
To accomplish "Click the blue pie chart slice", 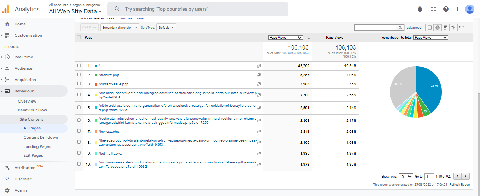I will click(x=429, y=88).
